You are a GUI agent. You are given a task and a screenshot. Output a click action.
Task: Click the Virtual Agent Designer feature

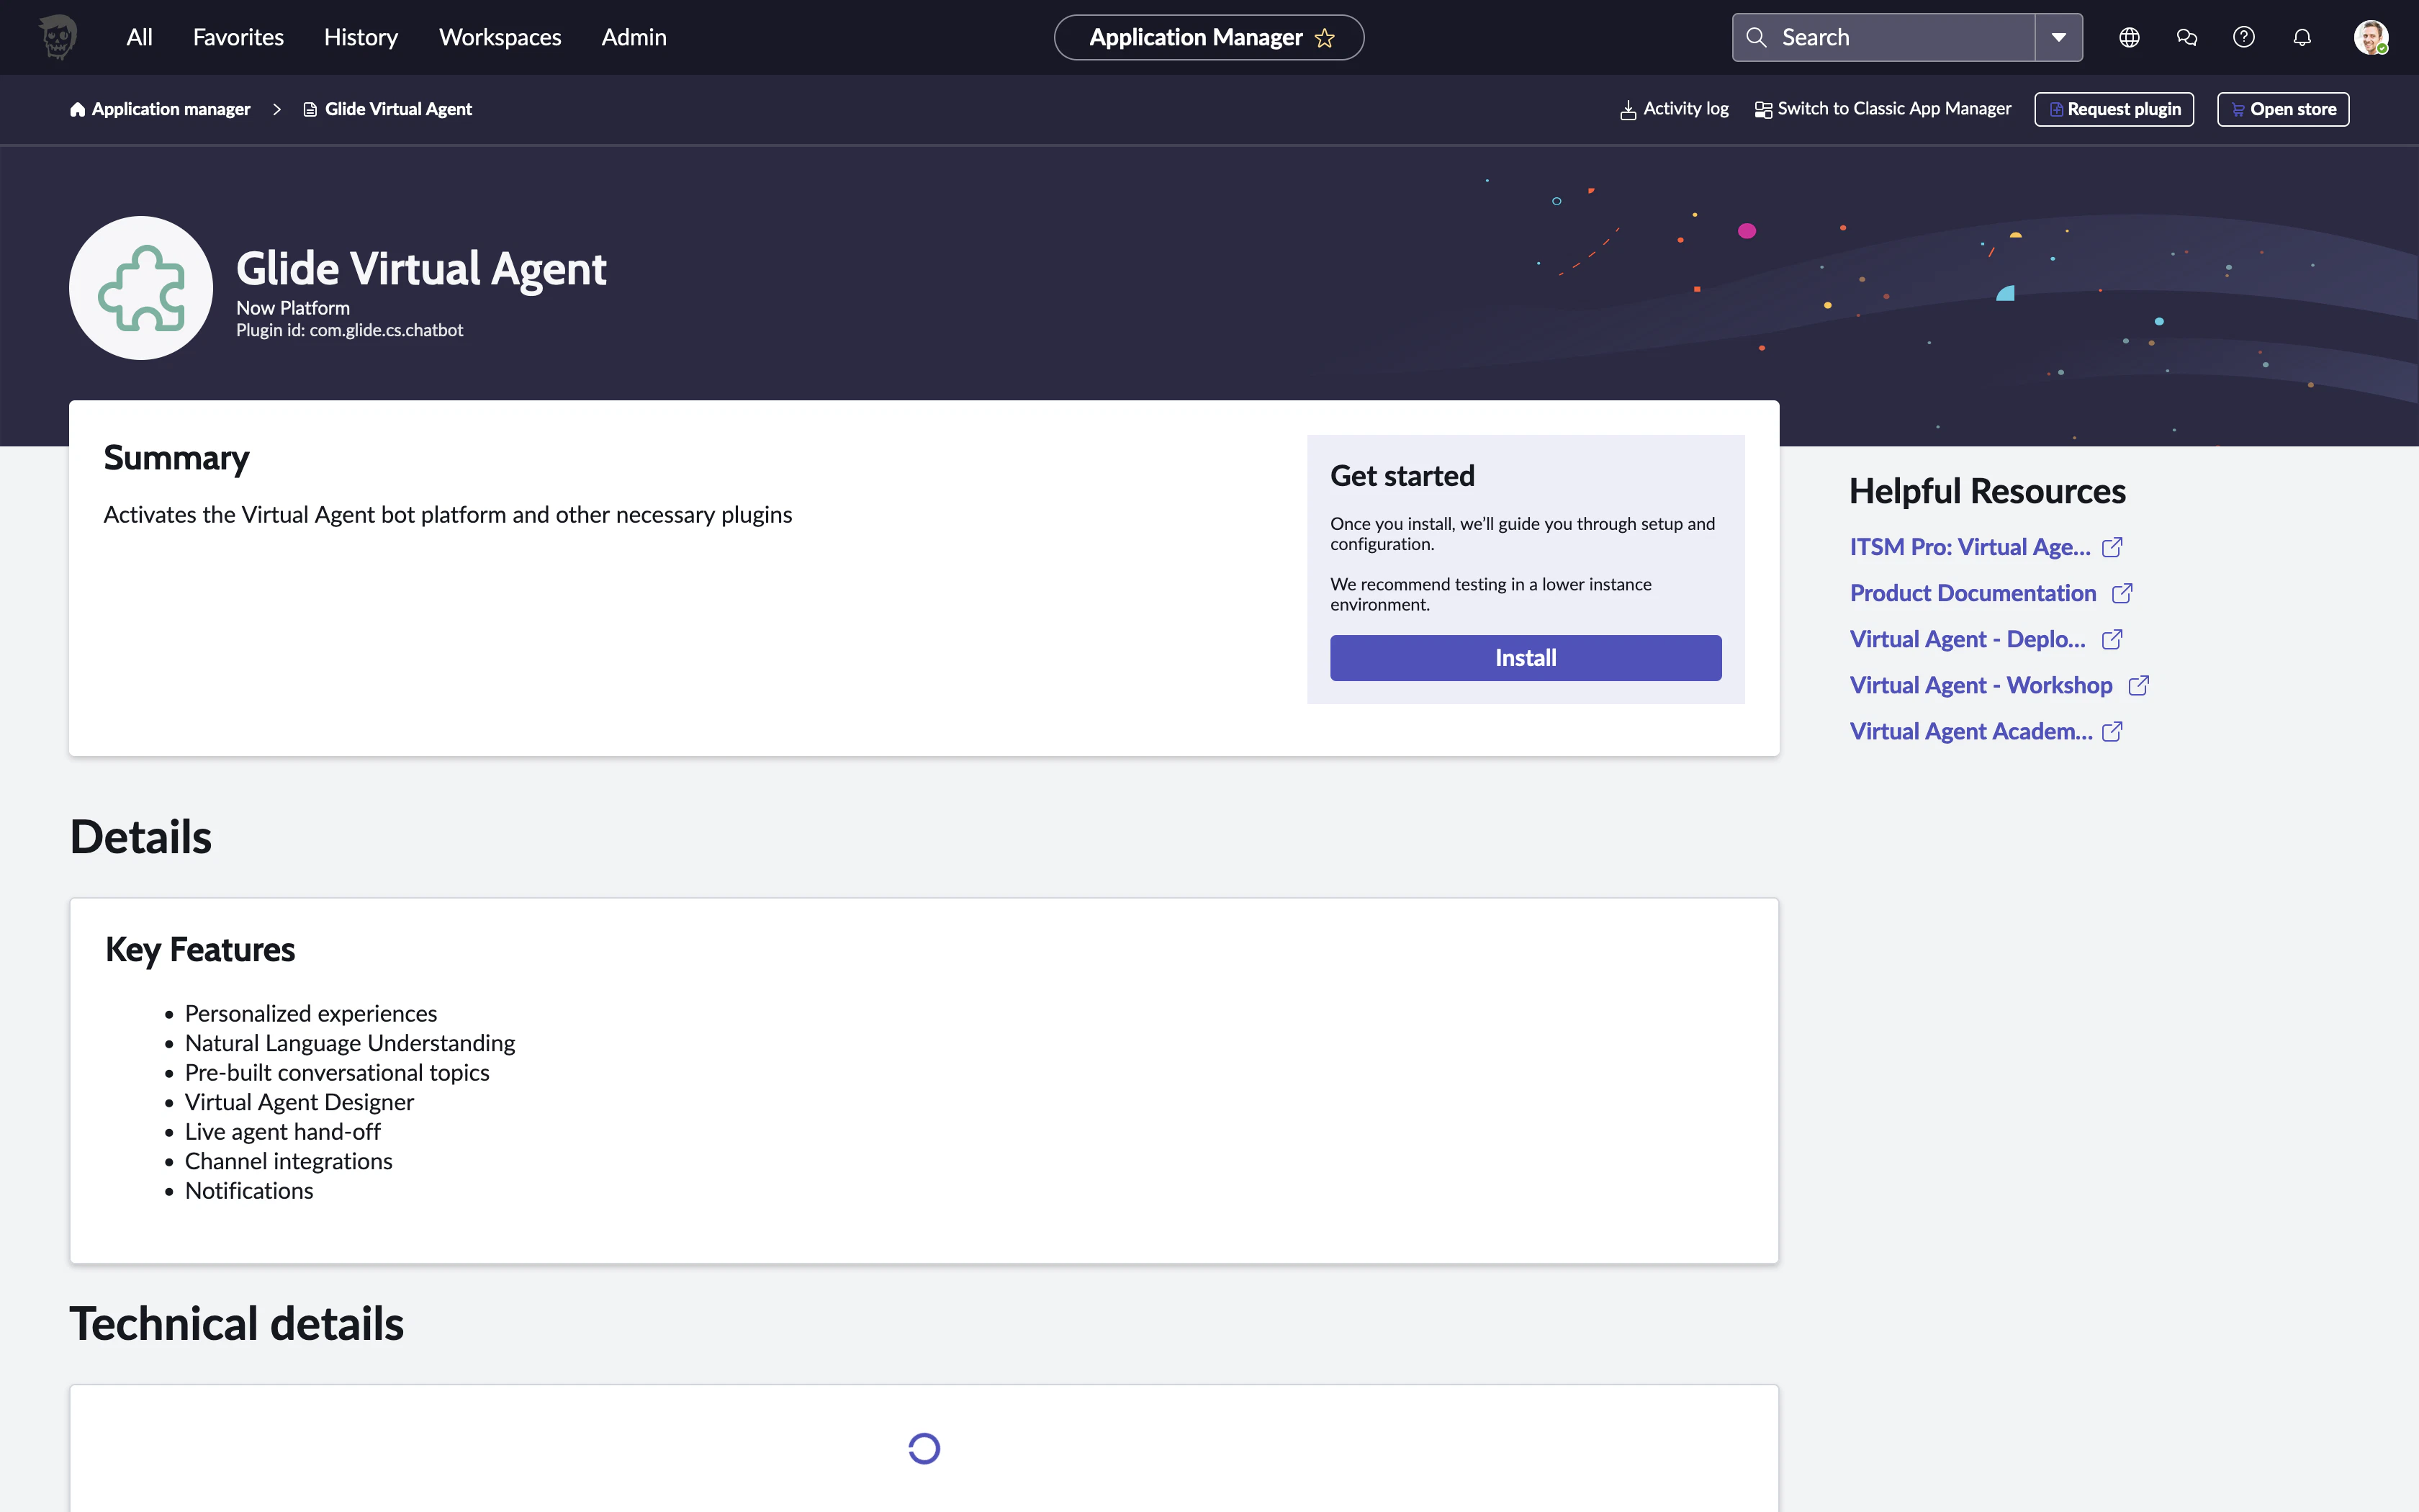(x=299, y=1102)
